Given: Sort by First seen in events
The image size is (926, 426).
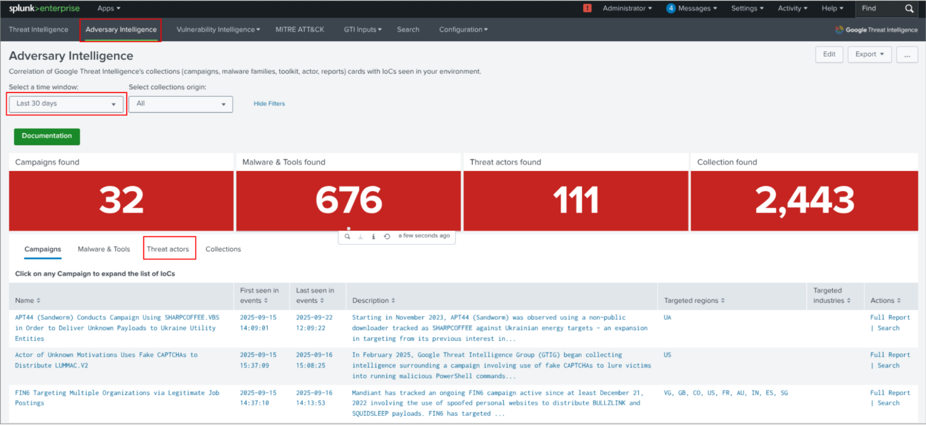Looking at the screenshot, I should pyautogui.click(x=259, y=296).
